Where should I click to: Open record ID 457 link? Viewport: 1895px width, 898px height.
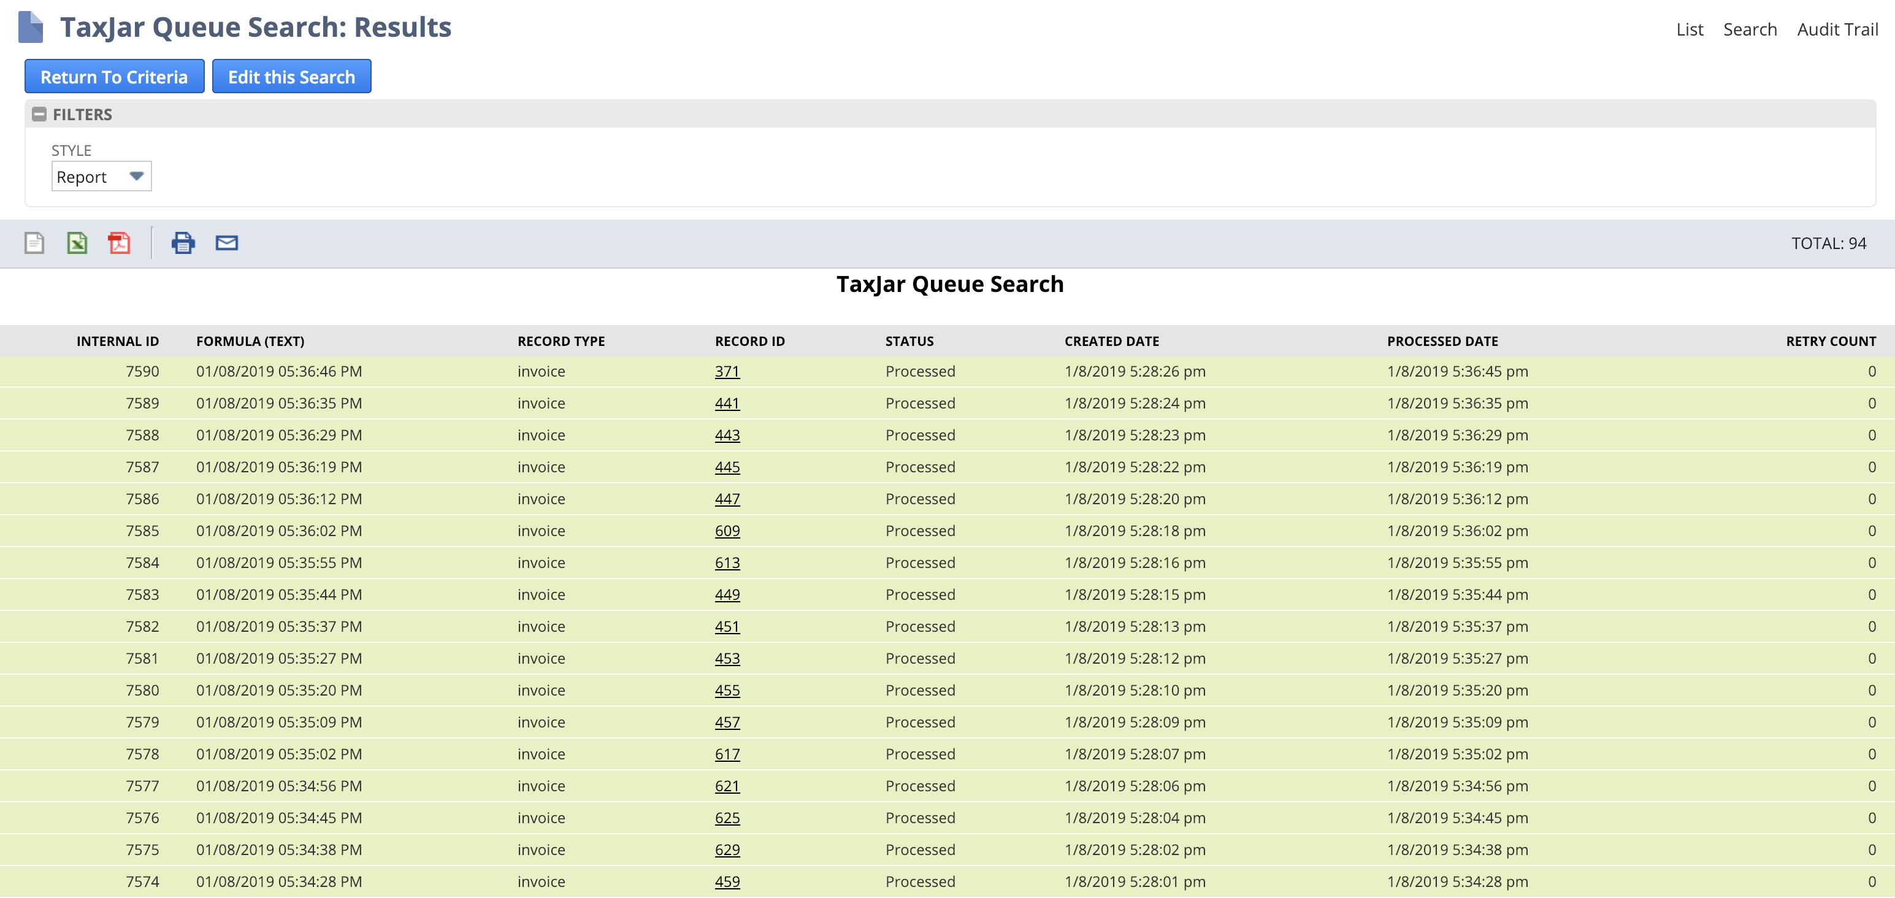[727, 722]
